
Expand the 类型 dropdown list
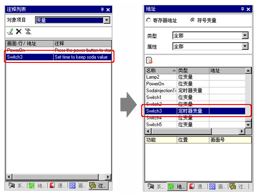pyautogui.click(x=245, y=35)
